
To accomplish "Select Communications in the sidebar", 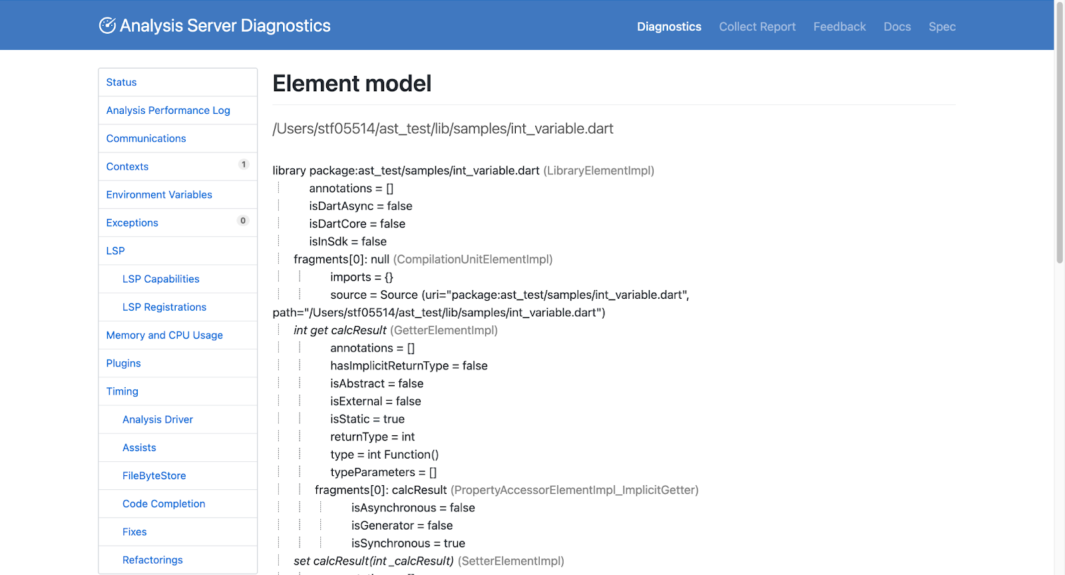I will pos(146,138).
